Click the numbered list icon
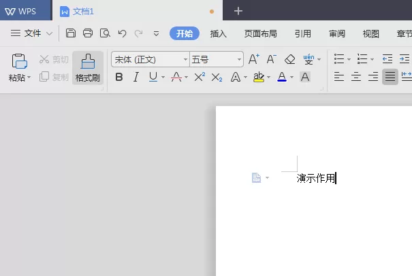The image size is (412, 276). (362, 59)
